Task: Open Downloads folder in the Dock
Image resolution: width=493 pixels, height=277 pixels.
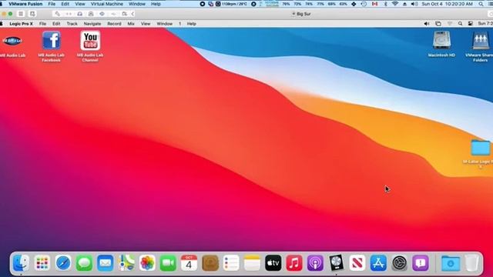Action: (x=450, y=263)
